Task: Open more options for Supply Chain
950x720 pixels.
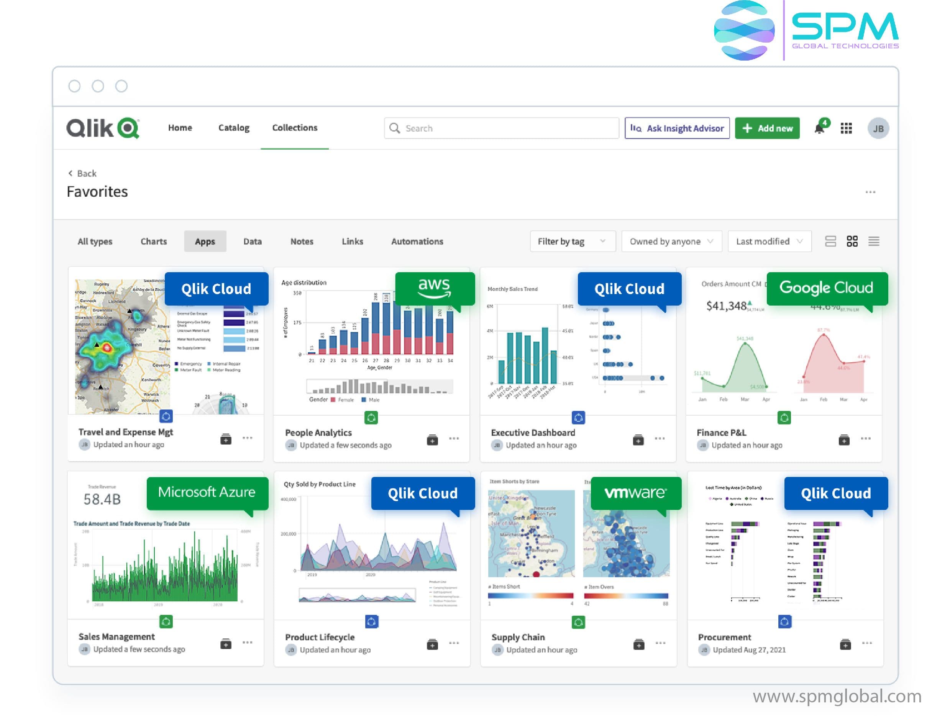Action: (x=661, y=643)
